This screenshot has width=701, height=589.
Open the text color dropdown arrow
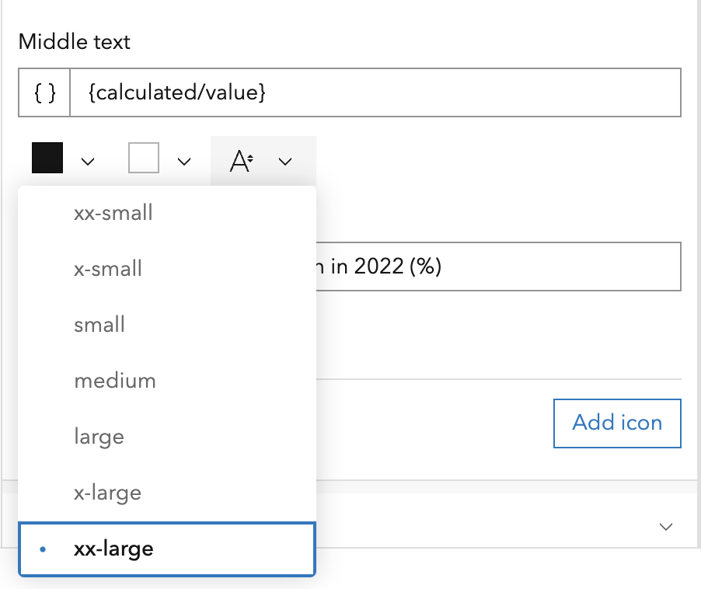(88, 161)
